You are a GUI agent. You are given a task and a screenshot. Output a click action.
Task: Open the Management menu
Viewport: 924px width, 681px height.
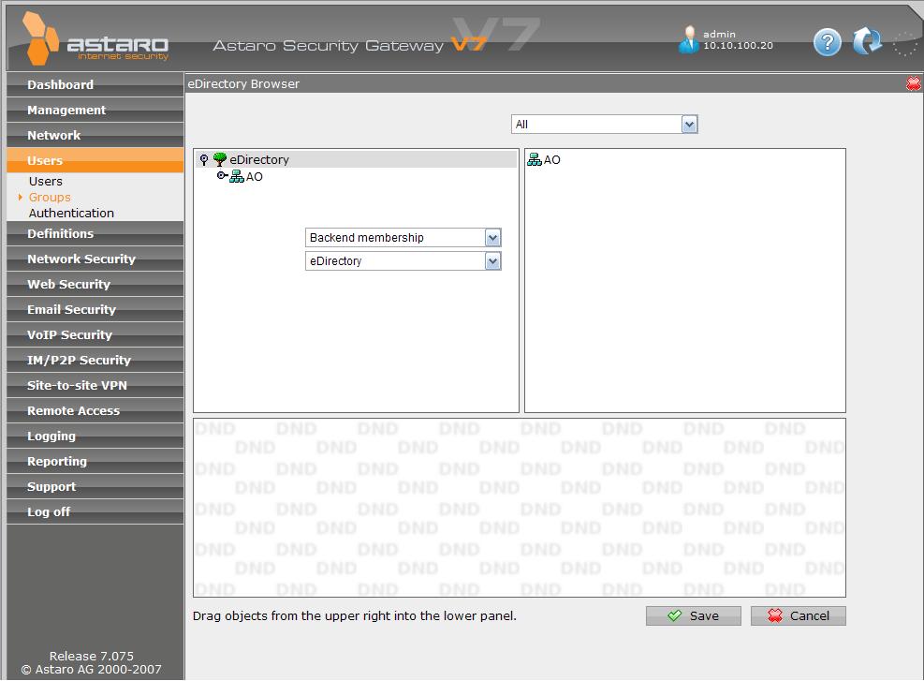point(95,111)
